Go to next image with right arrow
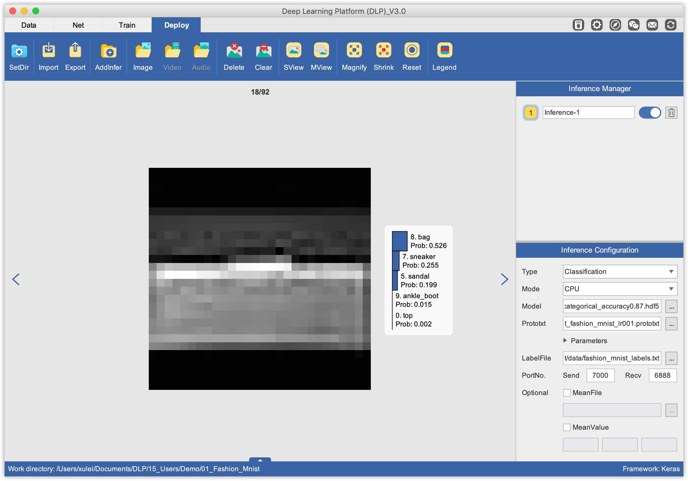 coord(504,279)
